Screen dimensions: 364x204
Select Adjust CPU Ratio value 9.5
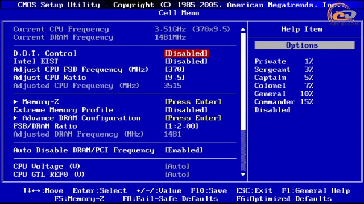(175, 78)
